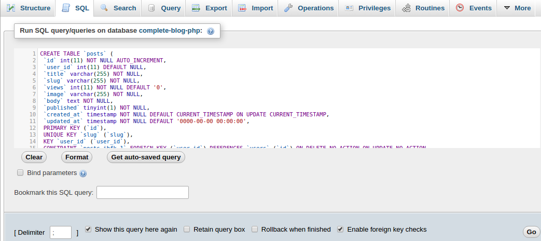This screenshot has height=241, width=541.
Task: Open help icon next to Bind parameters
Action: pyautogui.click(x=83, y=173)
